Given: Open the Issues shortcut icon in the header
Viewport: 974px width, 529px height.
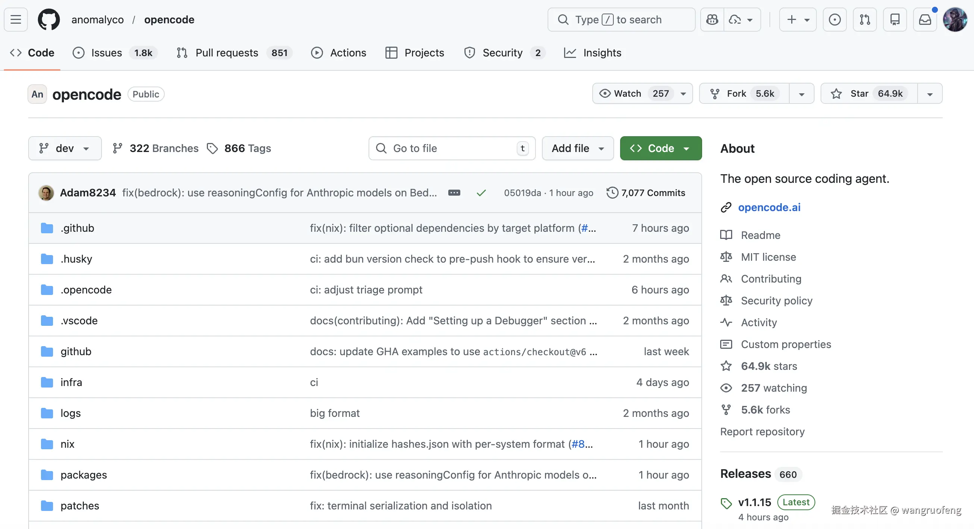Looking at the screenshot, I should click(834, 19).
